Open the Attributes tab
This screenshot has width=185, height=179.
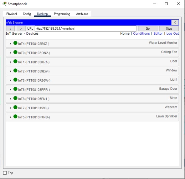[x=82, y=14]
